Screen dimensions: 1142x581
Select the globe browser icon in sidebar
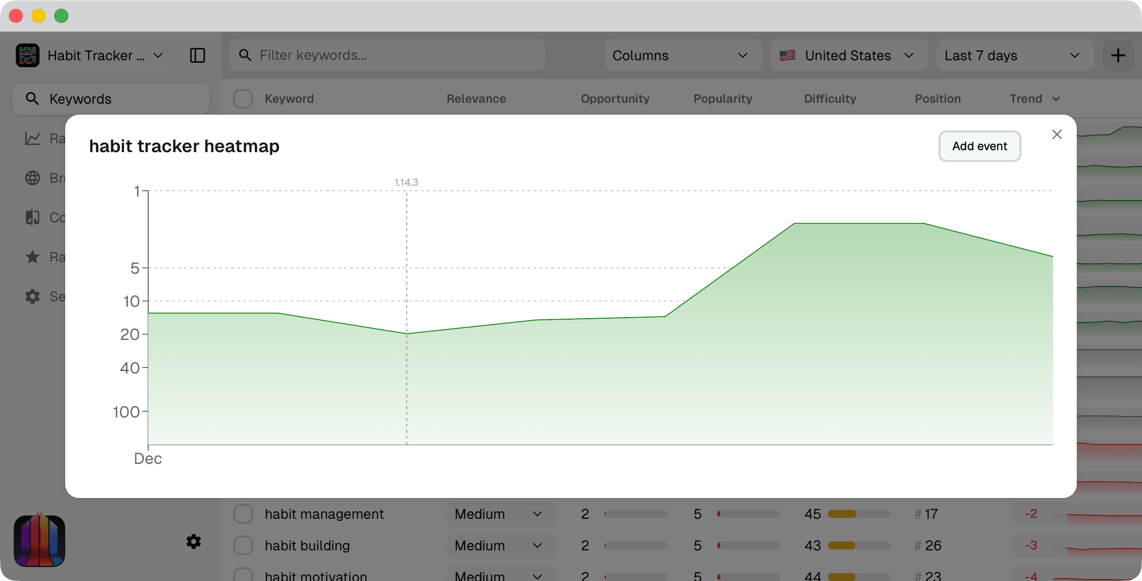tap(33, 178)
